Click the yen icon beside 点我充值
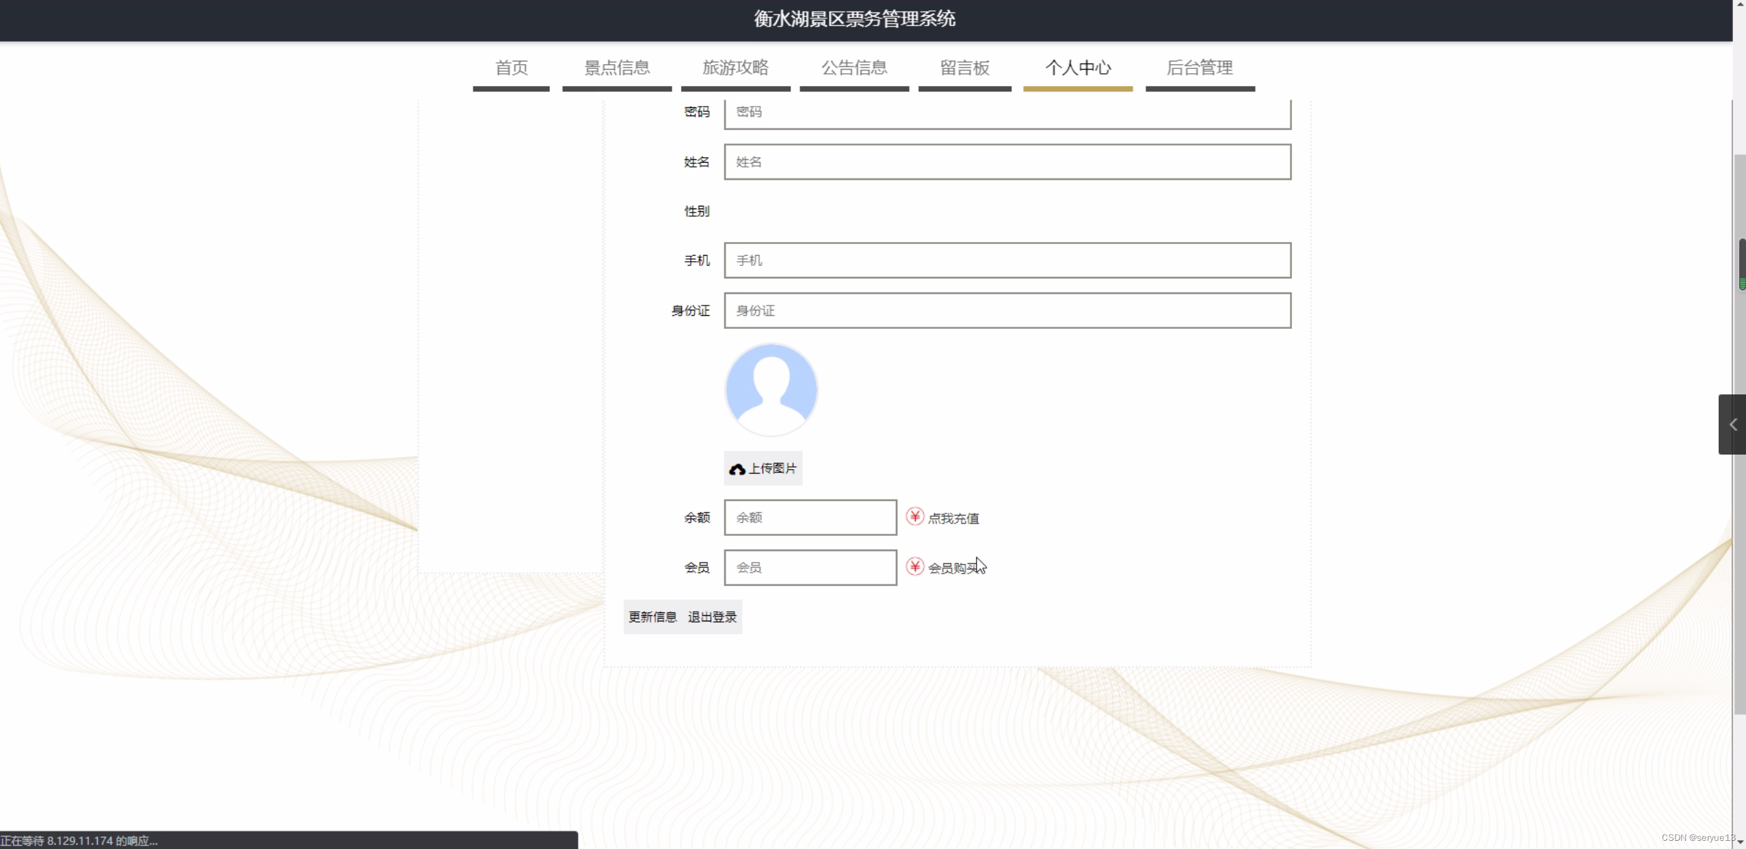Screen dimensions: 1746x849 [x=914, y=517]
